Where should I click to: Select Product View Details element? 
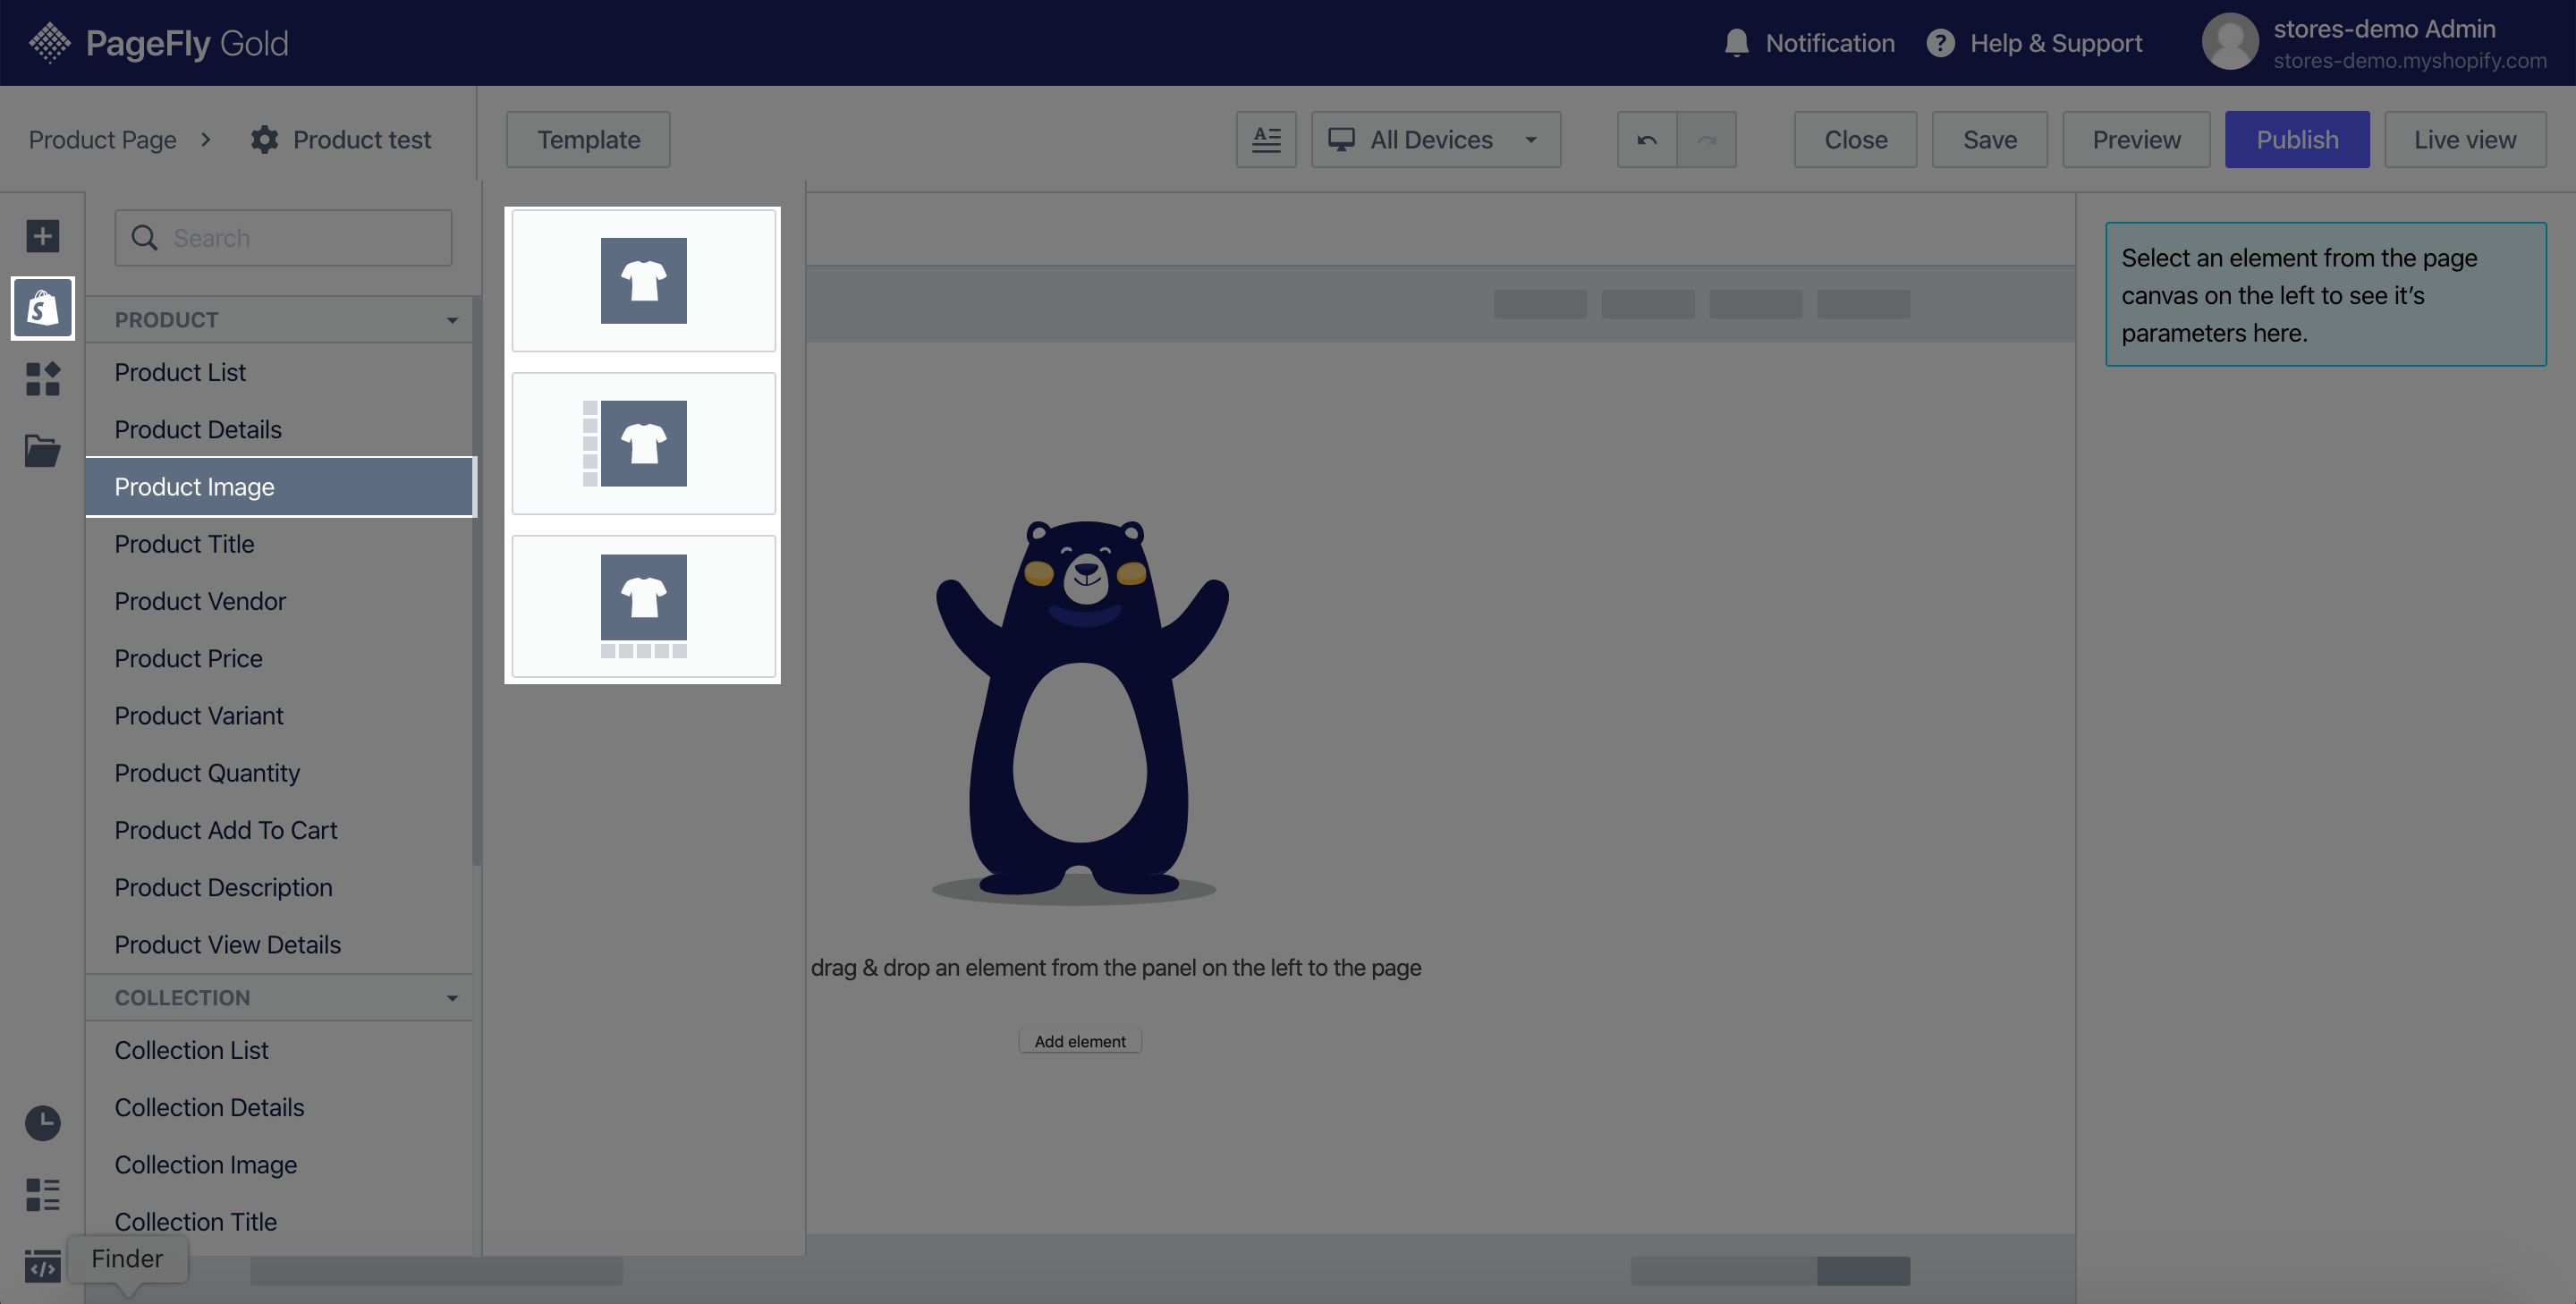click(x=279, y=945)
